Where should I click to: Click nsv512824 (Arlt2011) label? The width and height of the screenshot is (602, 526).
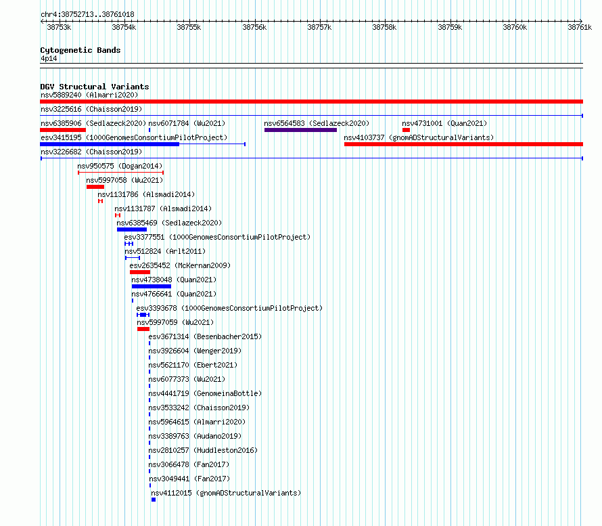(x=165, y=251)
